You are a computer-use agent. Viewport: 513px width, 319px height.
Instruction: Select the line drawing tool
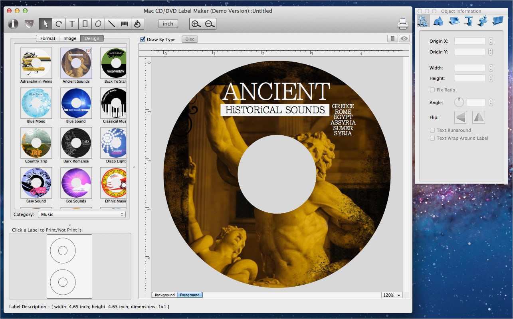coord(111,24)
